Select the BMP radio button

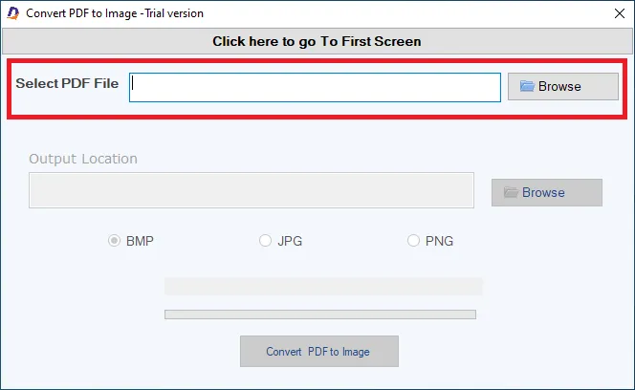[x=114, y=241]
